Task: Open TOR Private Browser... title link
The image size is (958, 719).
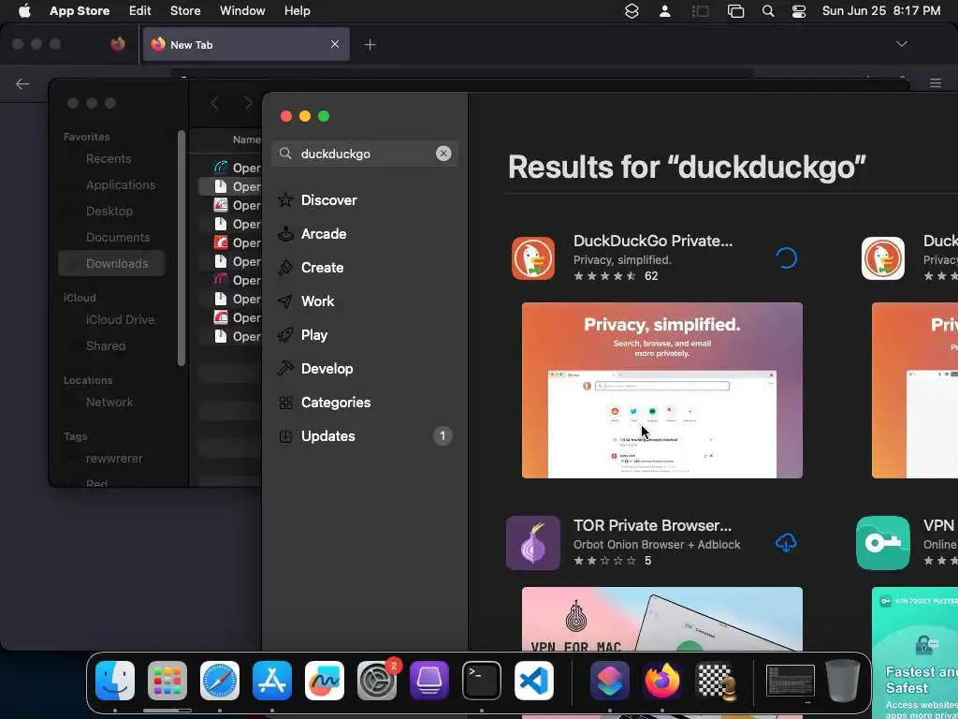Action: (652, 525)
